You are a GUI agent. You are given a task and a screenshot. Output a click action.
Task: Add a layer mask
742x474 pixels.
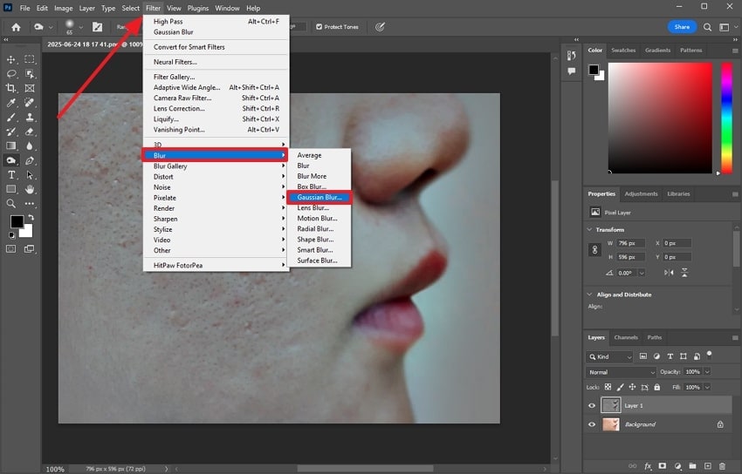click(x=663, y=466)
